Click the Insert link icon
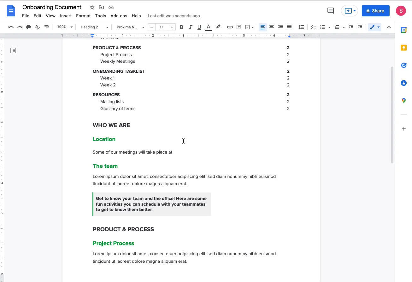Image resolution: width=412 pixels, height=282 pixels. pyautogui.click(x=230, y=27)
